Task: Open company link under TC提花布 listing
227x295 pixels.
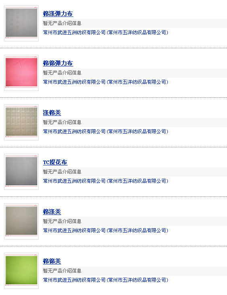Action: pyautogui.click(x=105, y=181)
